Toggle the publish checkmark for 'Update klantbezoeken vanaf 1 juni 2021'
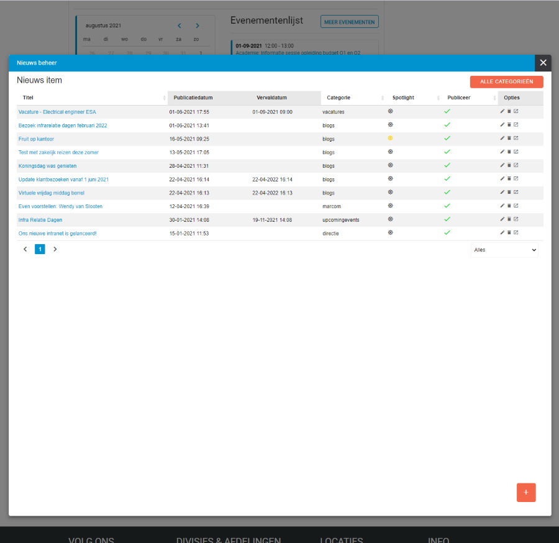Screen dimensions: 559x543 point(447,179)
